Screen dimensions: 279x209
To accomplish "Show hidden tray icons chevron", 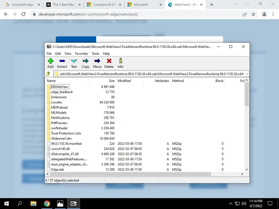I will point(231,204).
